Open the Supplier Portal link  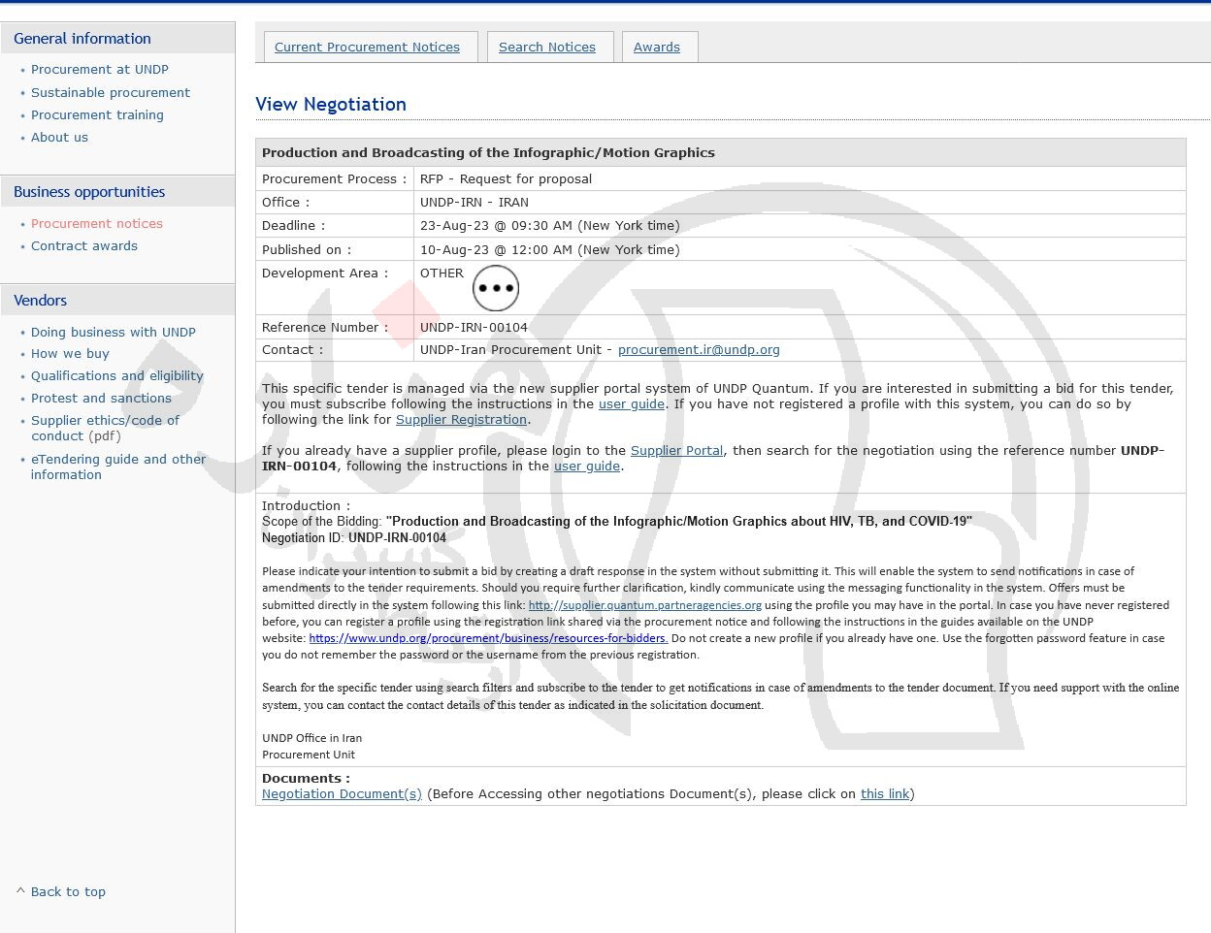[676, 451]
